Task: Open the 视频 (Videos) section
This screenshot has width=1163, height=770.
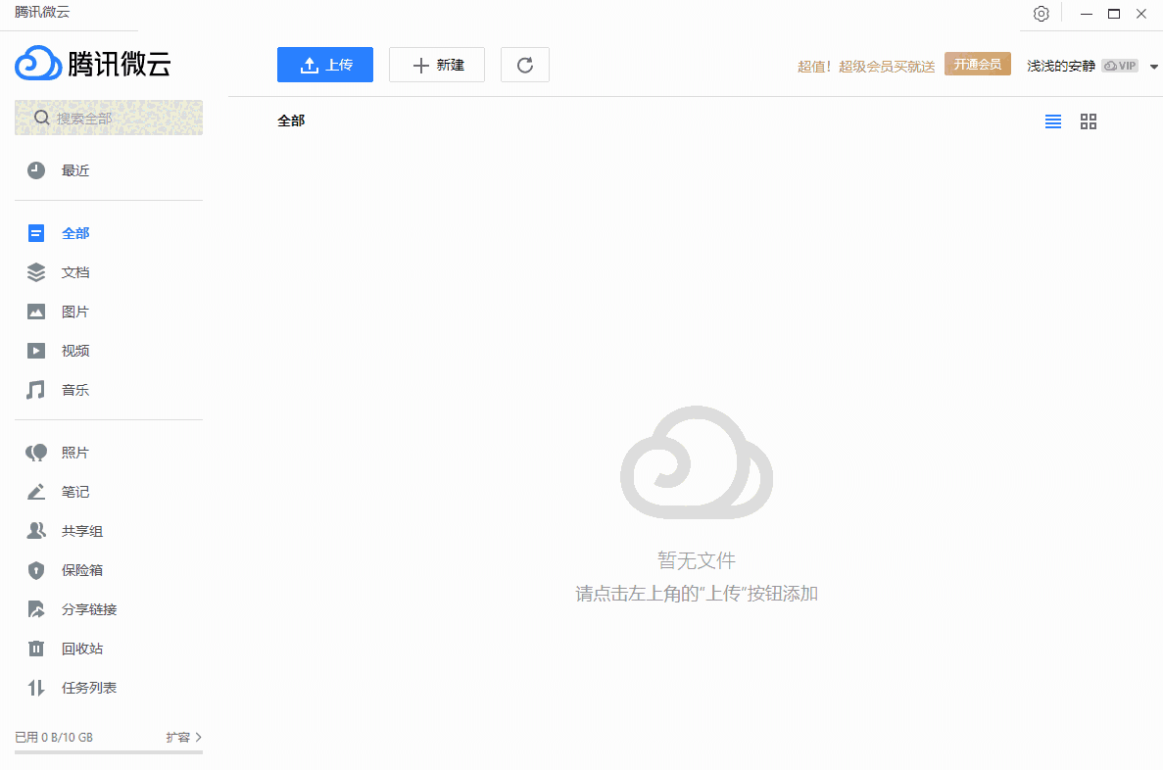Action: tap(75, 350)
